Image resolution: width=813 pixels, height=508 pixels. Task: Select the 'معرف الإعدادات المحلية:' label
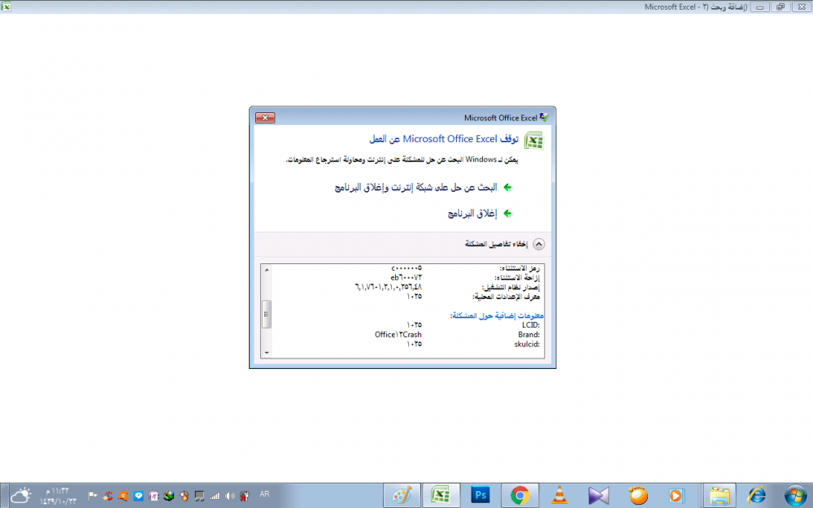pos(506,297)
